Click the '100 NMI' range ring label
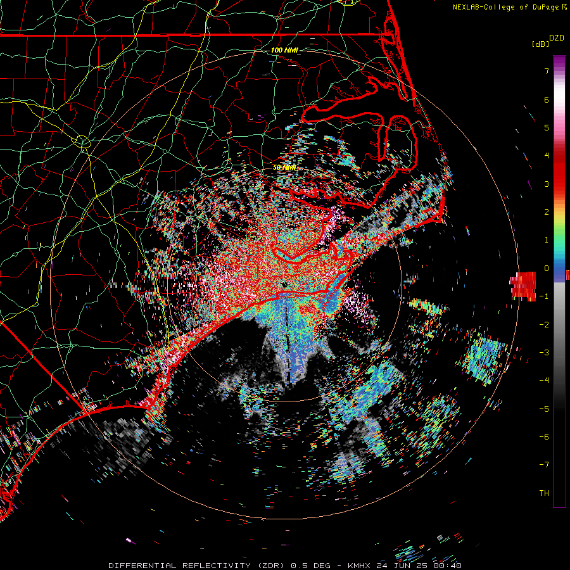This screenshot has height=570, width=570. click(284, 50)
